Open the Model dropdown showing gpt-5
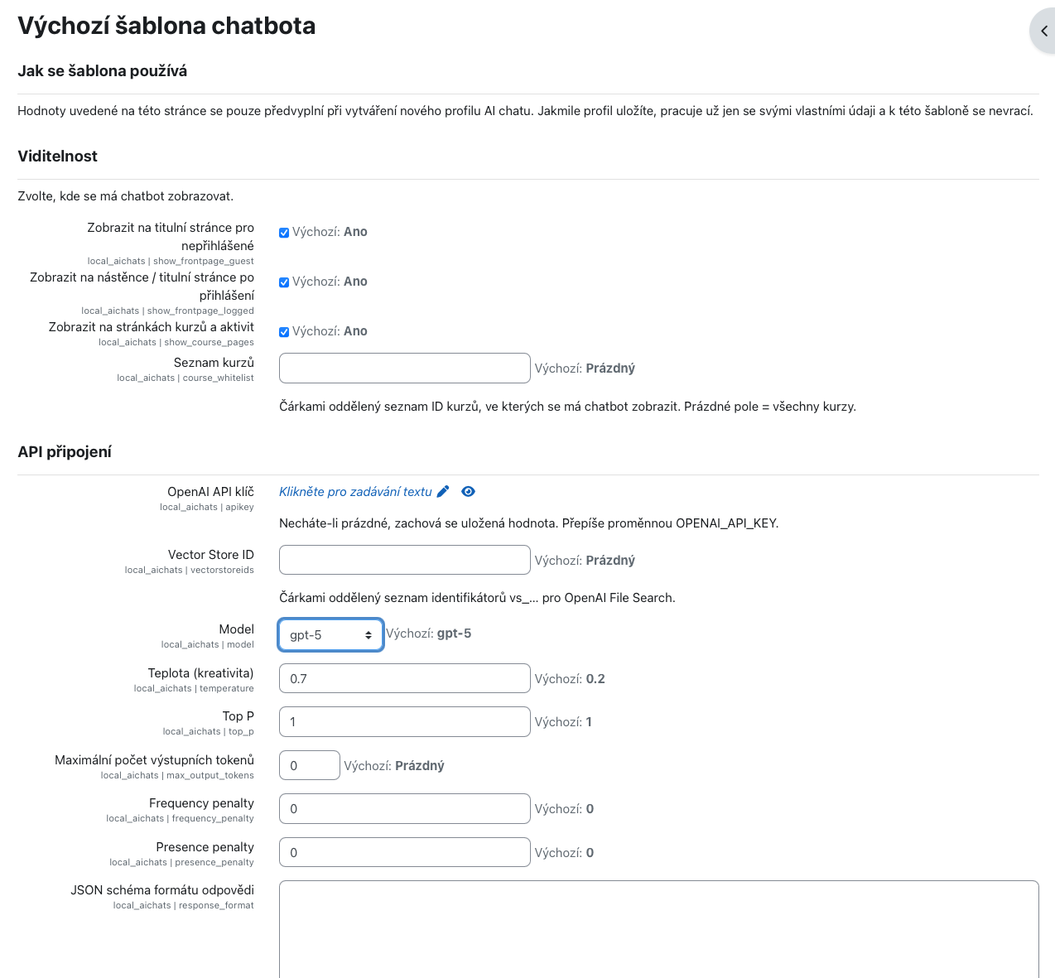This screenshot has height=978, width=1055. (330, 635)
